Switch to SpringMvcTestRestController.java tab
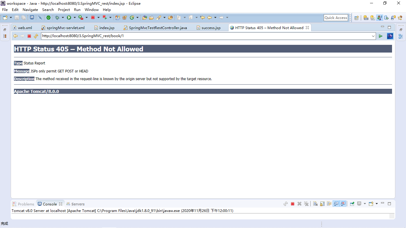 coord(155,28)
